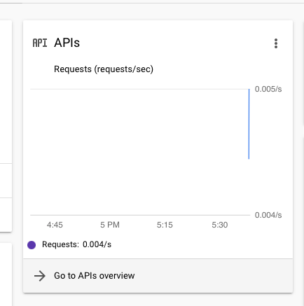Click the 5 PM time axis label
This screenshot has height=306, width=304.
110,225
